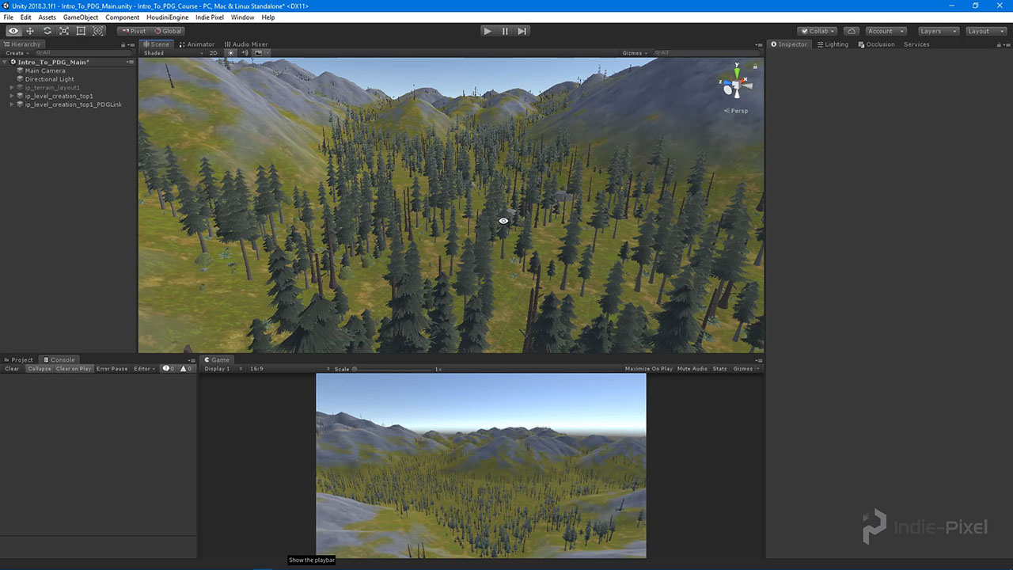This screenshot has height=570, width=1013.
Task: Toggle Console warnings count icon
Action: pos(187,369)
